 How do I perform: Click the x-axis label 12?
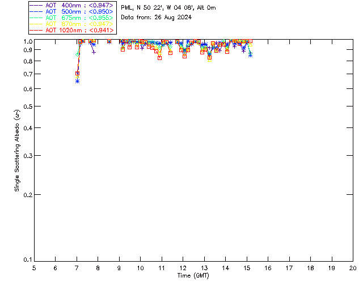click(183, 268)
